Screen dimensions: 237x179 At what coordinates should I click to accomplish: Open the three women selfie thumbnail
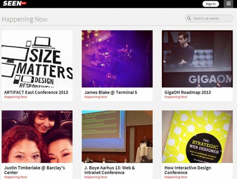[x=37, y=137]
